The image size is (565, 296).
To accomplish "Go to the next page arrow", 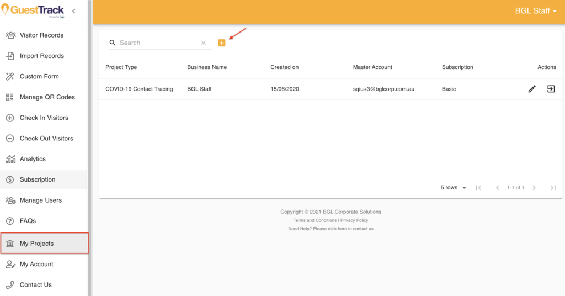I will [534, 188].
